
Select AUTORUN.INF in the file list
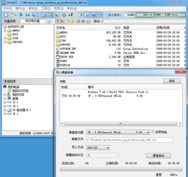[68, 49]
